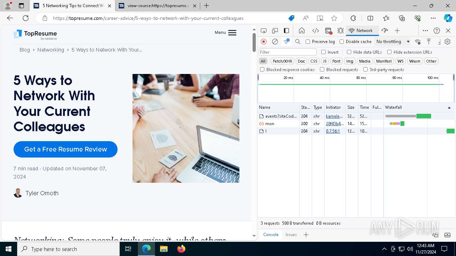
Task: Filter requests by CSS type
Action: [313, 61]
